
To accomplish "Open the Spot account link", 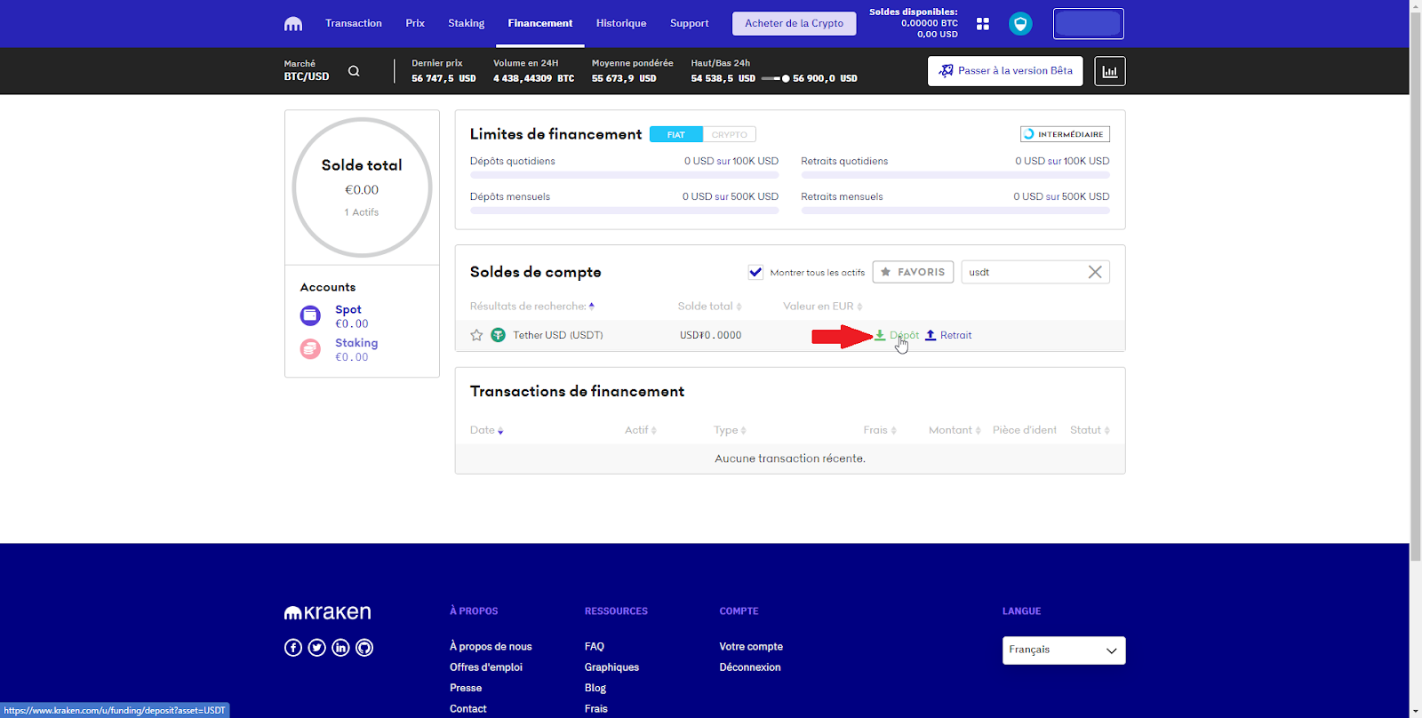I will (348, 310).
